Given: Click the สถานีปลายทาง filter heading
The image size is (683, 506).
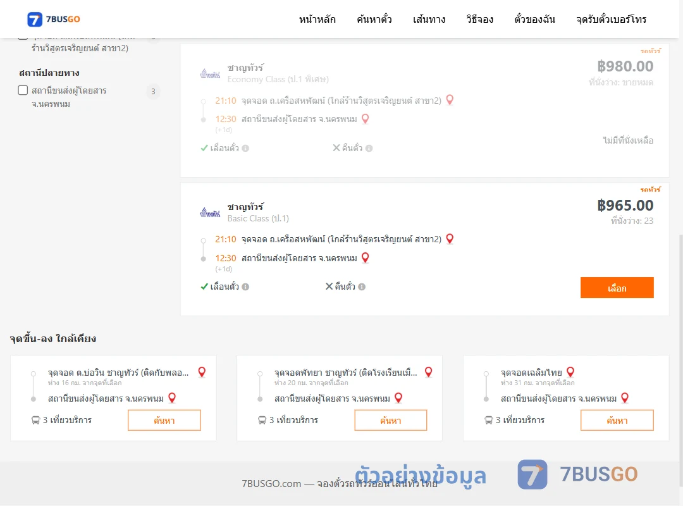Looking at the screenshot, I should 49,72.
